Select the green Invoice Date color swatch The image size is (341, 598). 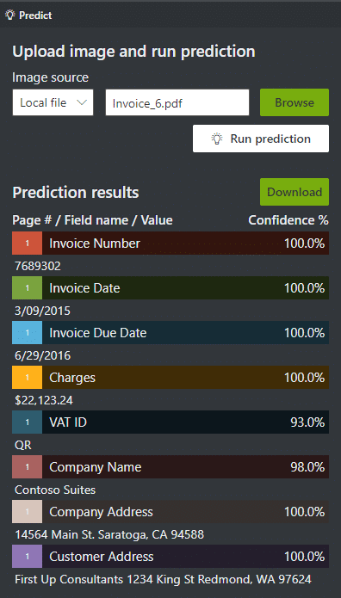(27, 287)
